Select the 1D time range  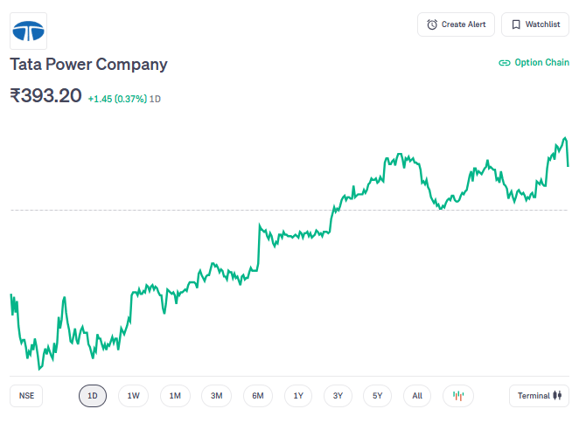[93, 396]
